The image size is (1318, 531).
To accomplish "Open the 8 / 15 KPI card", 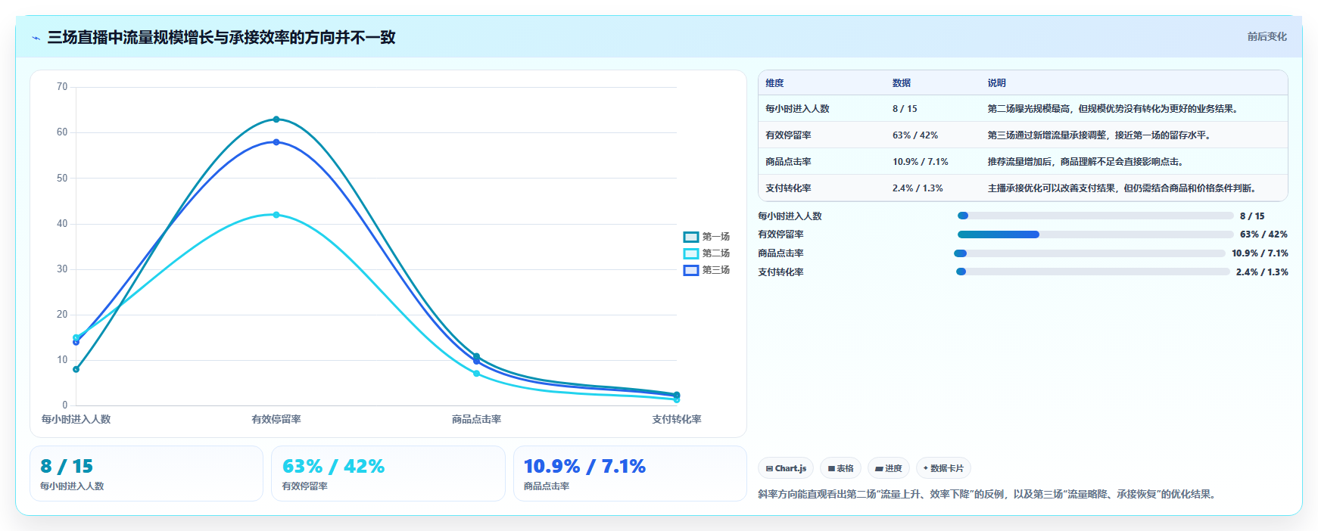I will click(x=146, y=474).
